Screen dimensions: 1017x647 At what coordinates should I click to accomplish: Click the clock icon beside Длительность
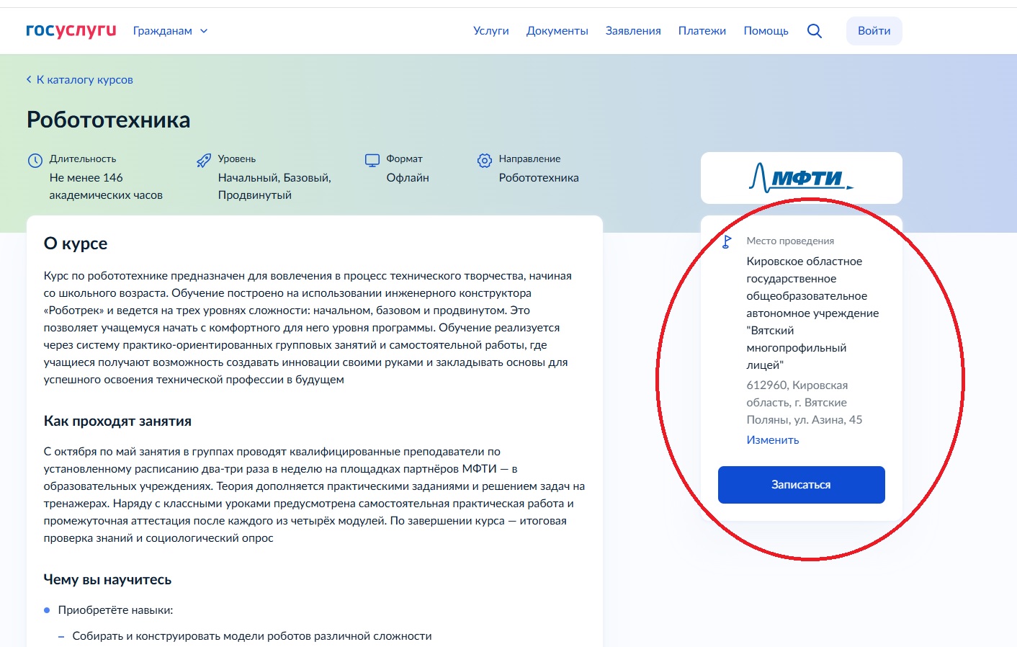35,161
